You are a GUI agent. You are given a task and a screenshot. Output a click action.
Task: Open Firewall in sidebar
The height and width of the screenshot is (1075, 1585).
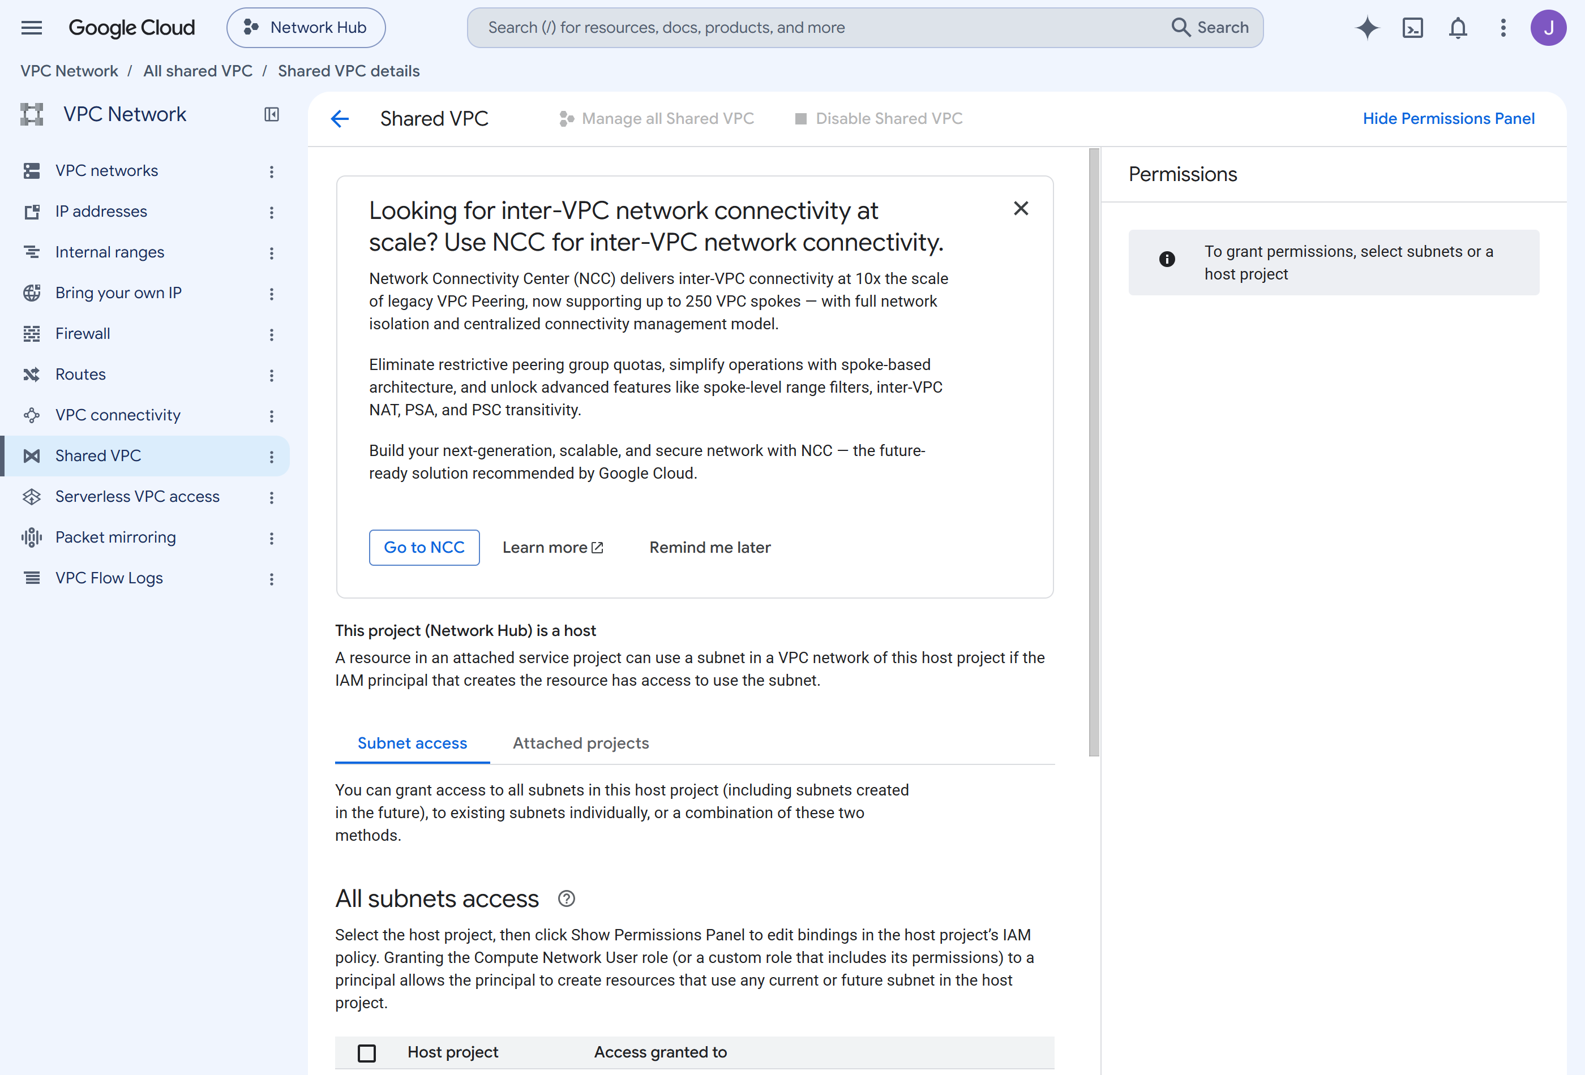(x=83, y=333)
